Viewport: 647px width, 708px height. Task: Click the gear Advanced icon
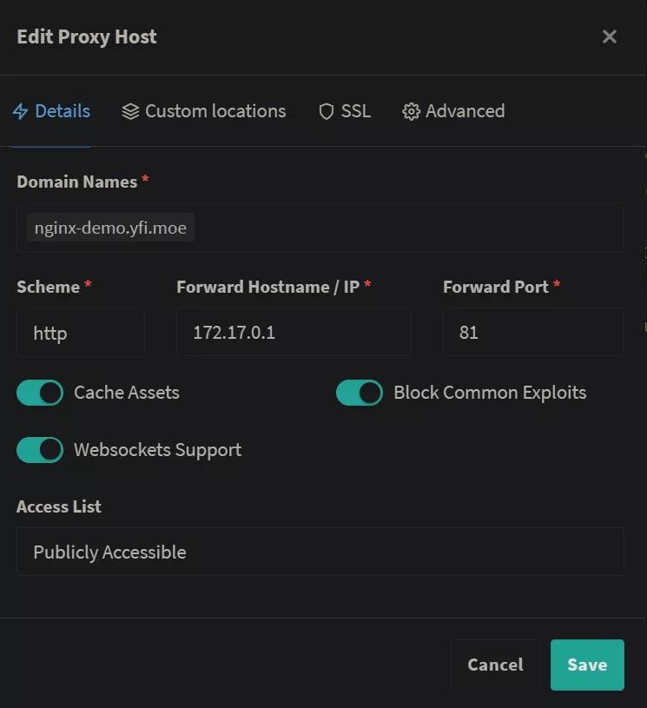tap(411, 111)
